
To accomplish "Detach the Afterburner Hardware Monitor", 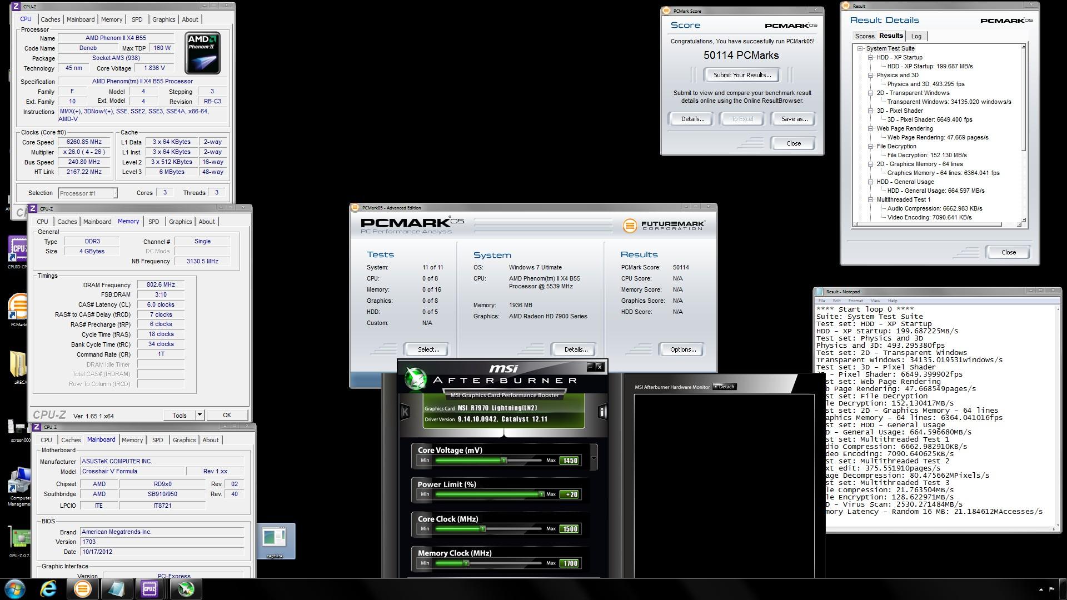I will tap(725, 387).
